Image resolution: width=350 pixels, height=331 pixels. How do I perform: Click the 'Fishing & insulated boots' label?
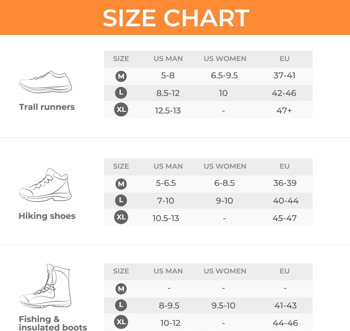pyautogui.click(x=53, y=323)
